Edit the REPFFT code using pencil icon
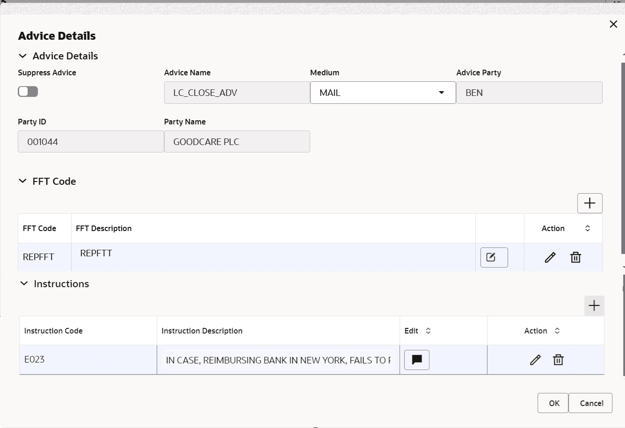 click(x=550, y=257)
